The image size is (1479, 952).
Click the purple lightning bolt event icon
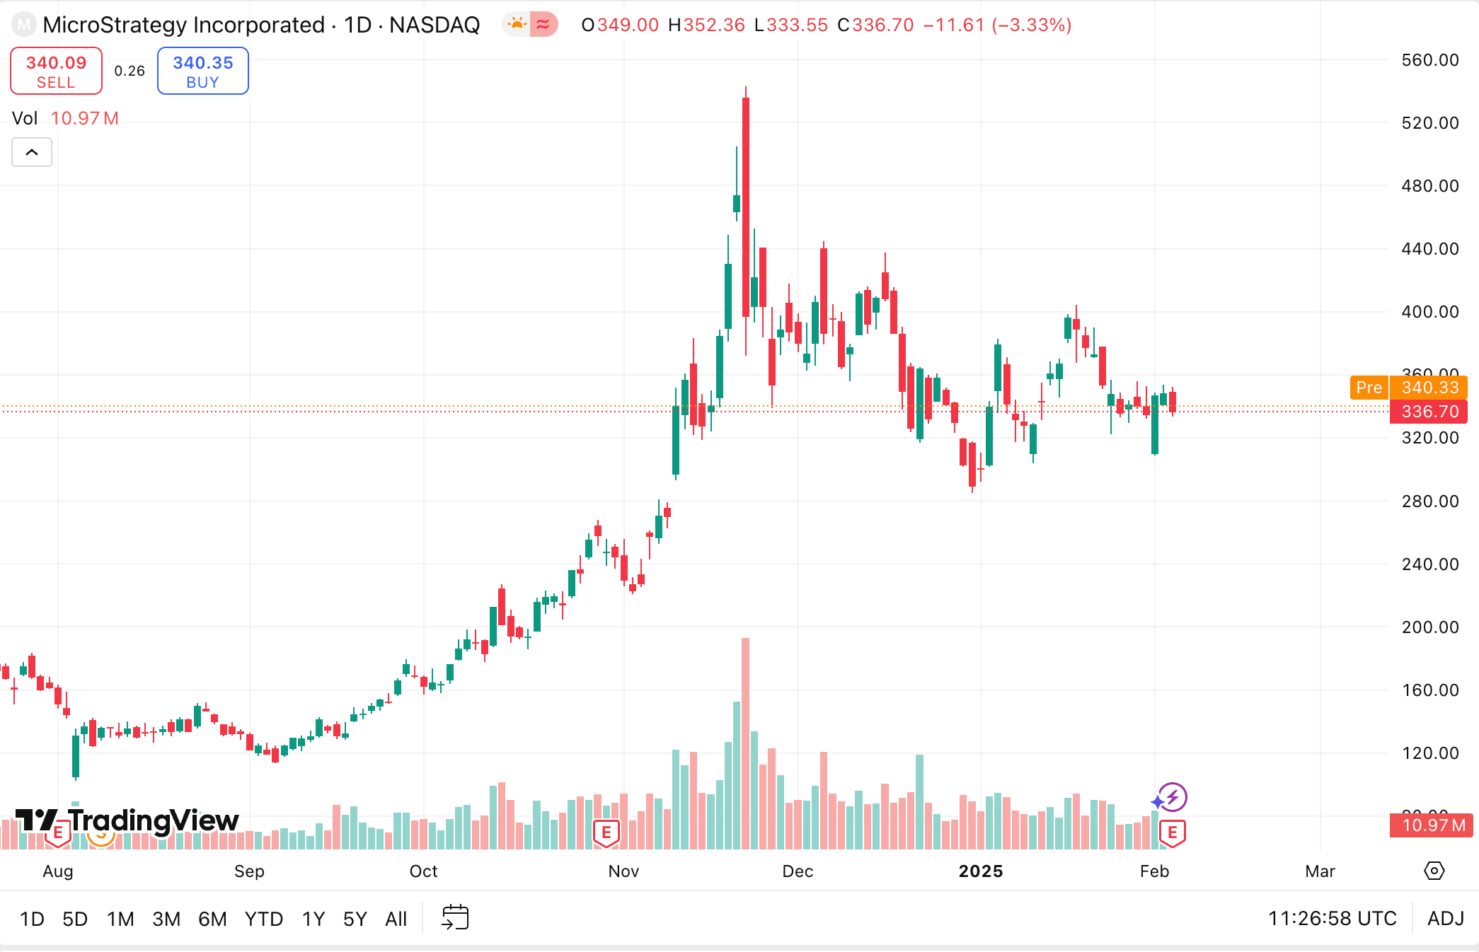(x=1173, y=797)
